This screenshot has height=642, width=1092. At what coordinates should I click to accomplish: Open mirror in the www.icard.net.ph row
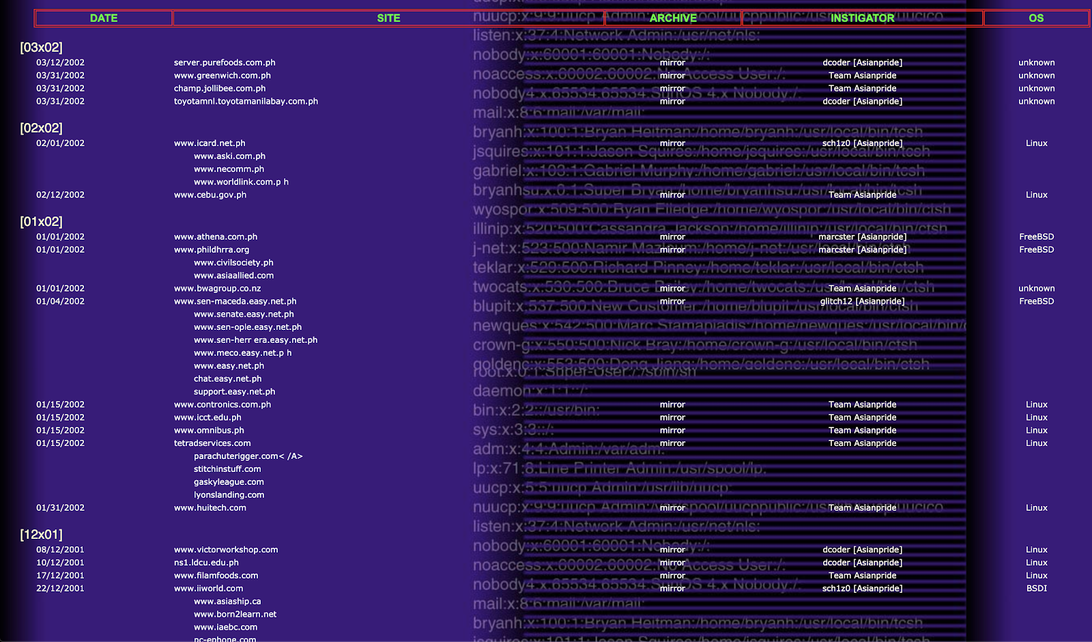pos(672,143)
